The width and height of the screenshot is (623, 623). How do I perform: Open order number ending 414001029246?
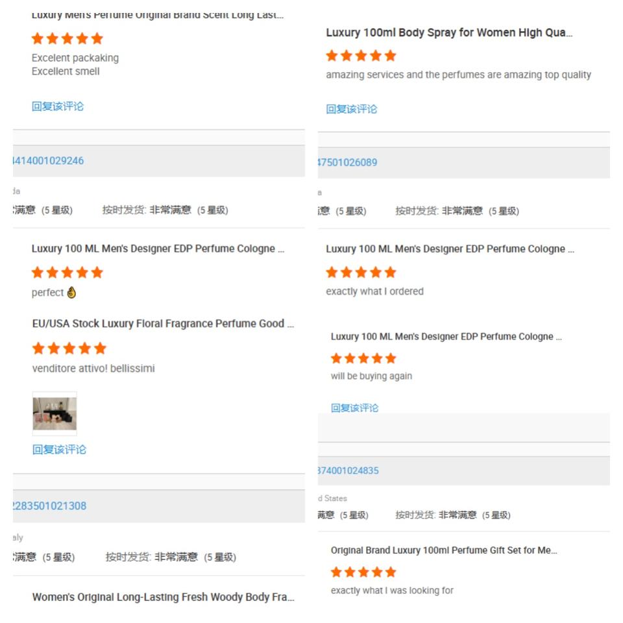pos(48,161)
